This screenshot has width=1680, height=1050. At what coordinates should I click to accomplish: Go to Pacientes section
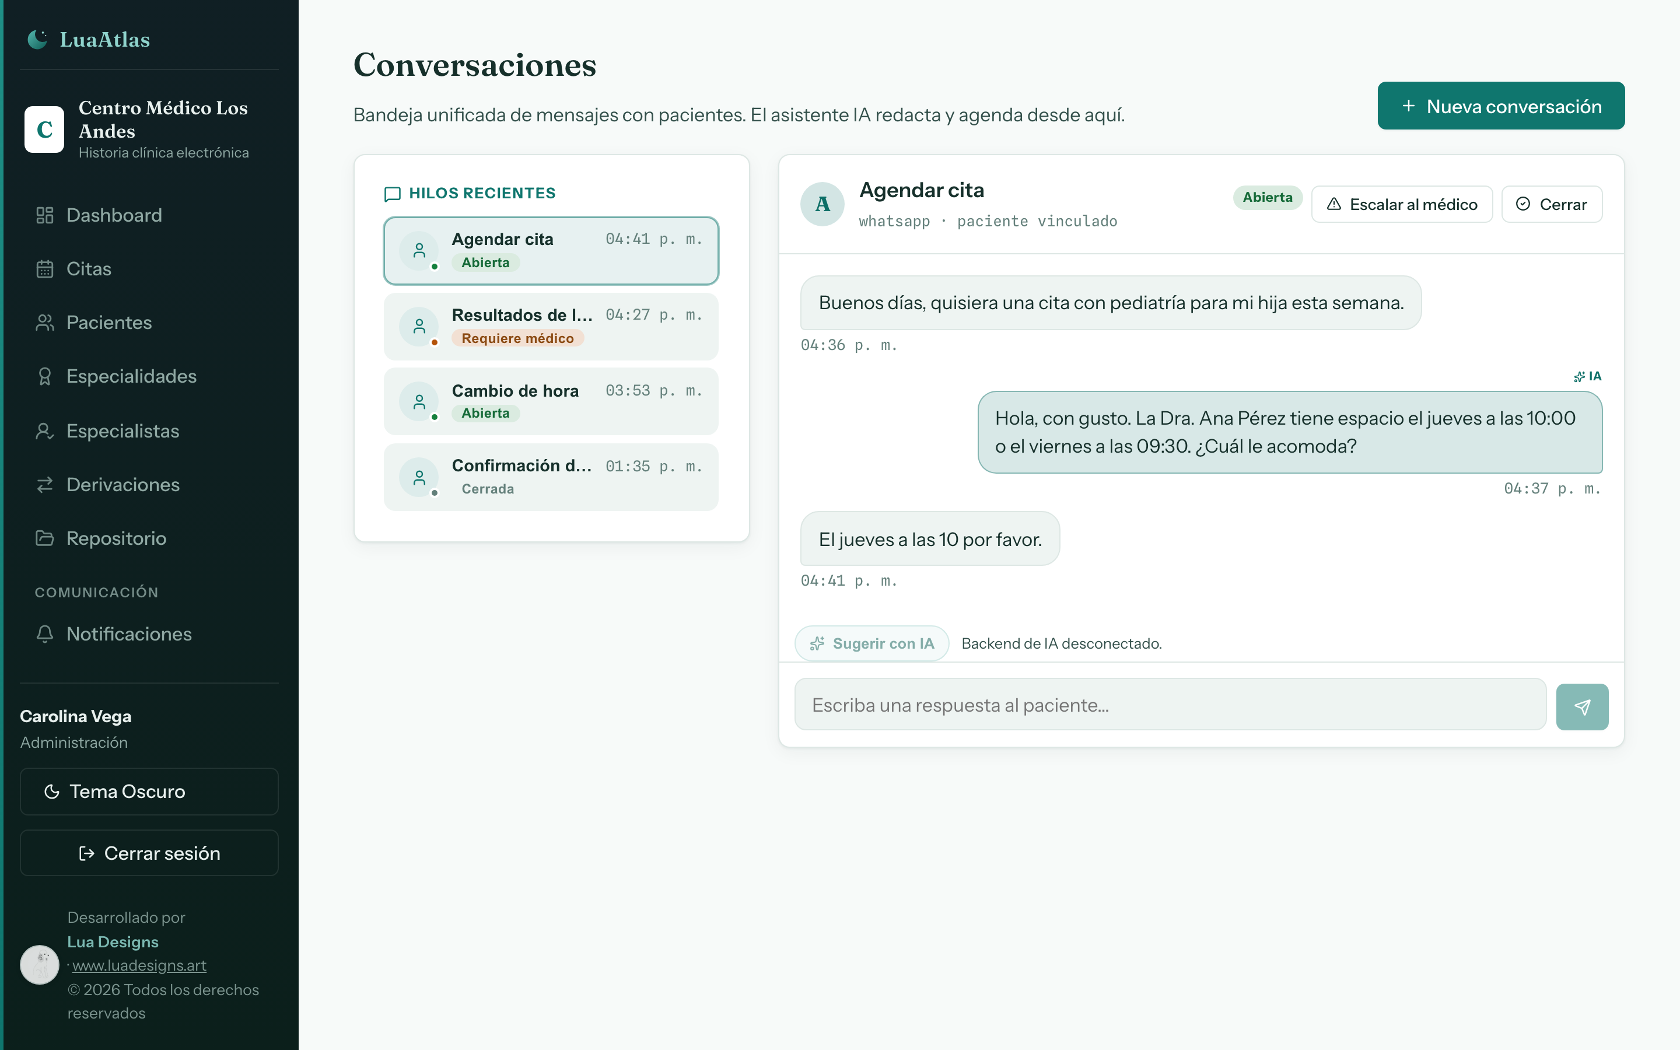(x=149, y=322)
